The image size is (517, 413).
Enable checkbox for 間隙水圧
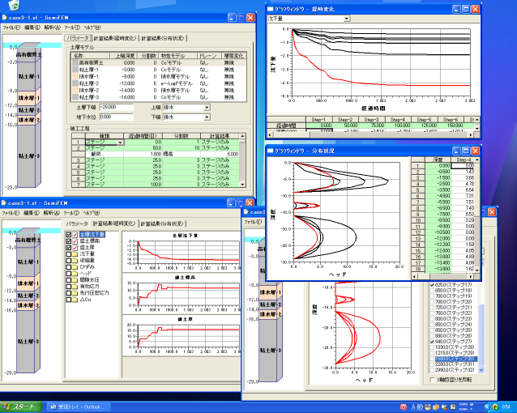click(69, 280)
